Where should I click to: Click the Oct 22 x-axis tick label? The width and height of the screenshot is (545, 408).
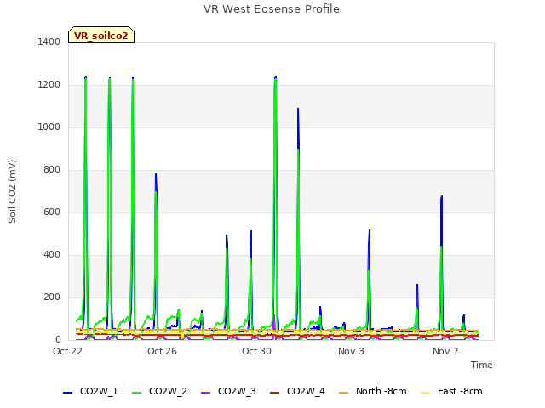67,351
